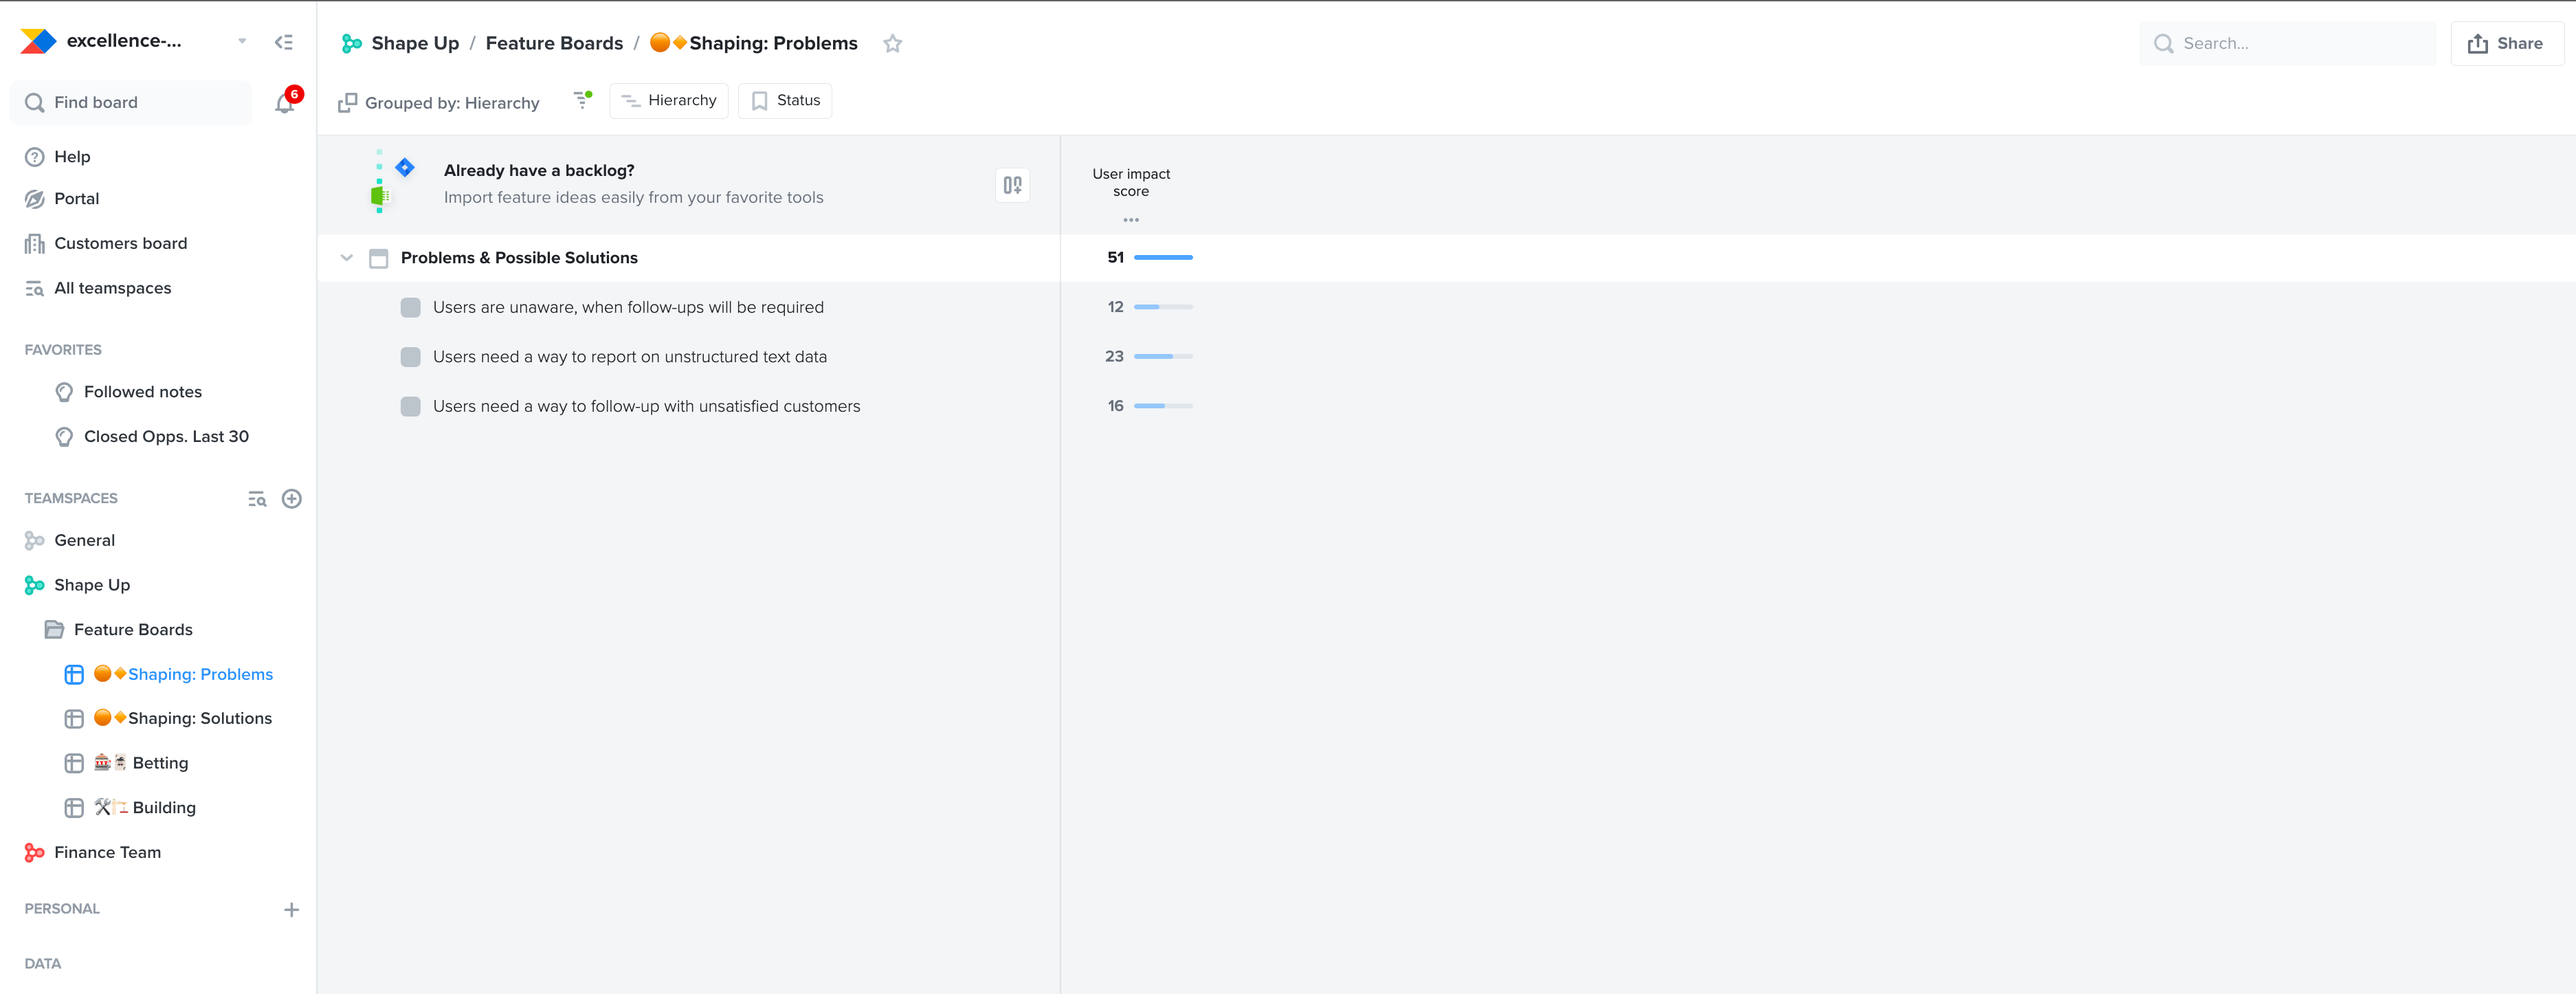This screenshot has width=2576, height=994.
Task: Check the unsatisfied customers follow-up feature
Action: 410,406
